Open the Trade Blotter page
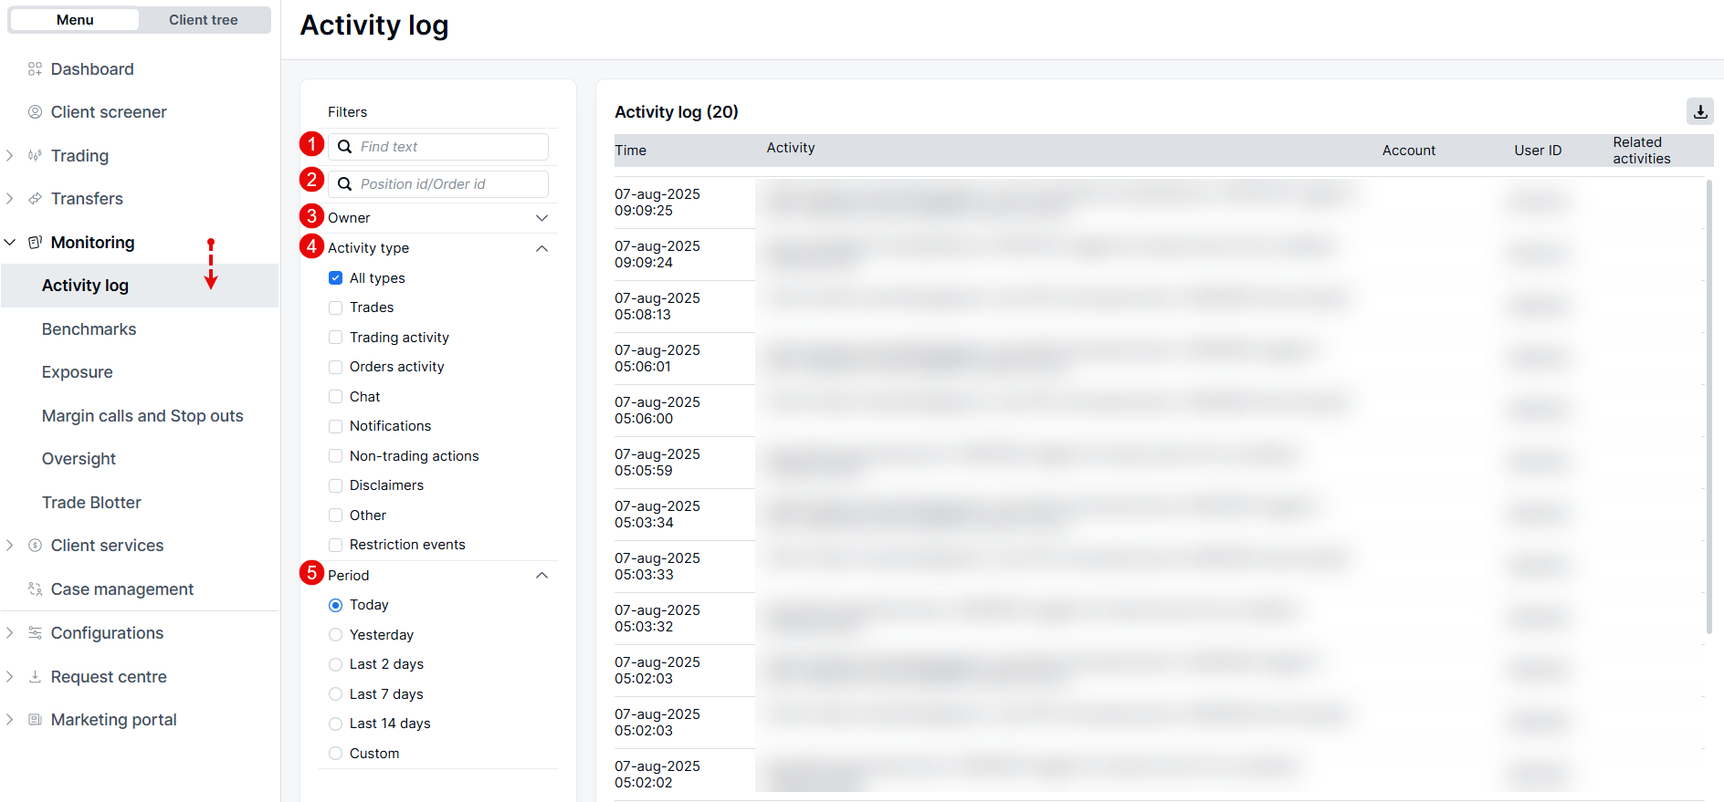Screen dimensions: 1724x802 (91, 503)
